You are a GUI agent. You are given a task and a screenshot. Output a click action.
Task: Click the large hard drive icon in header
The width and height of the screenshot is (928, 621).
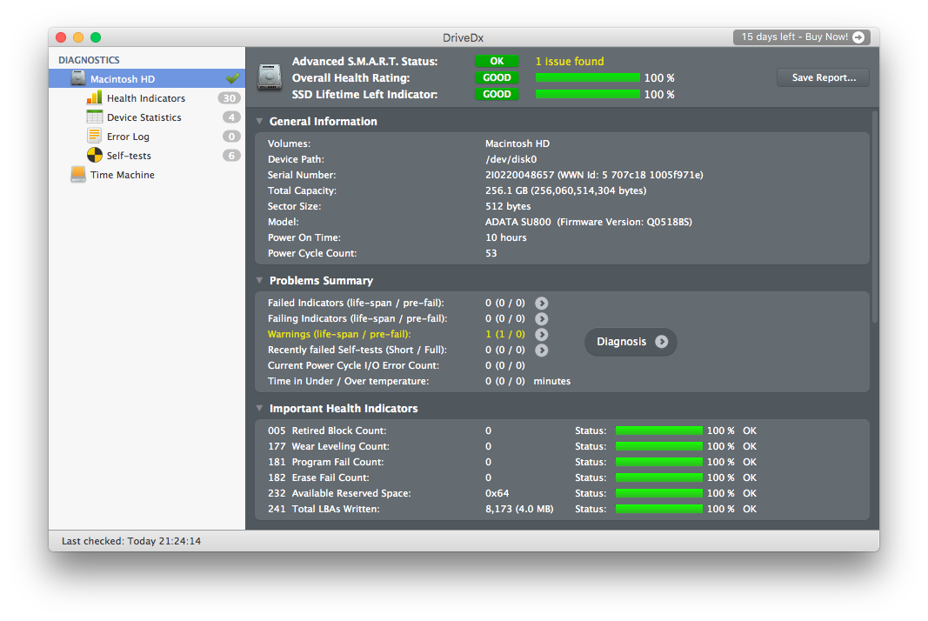click(270, 77)
